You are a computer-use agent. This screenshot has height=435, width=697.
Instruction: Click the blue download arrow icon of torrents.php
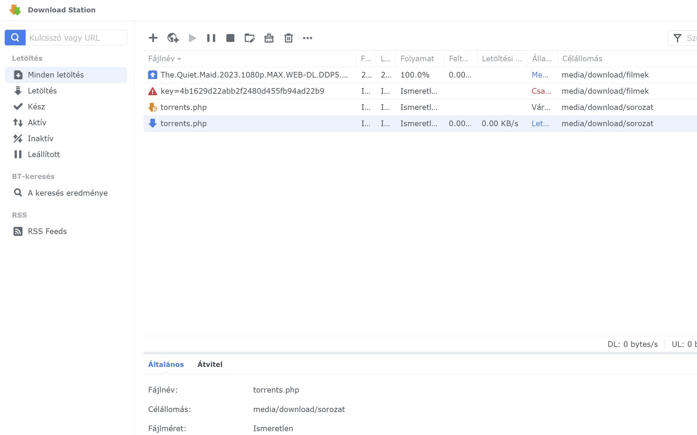point(153,123)
